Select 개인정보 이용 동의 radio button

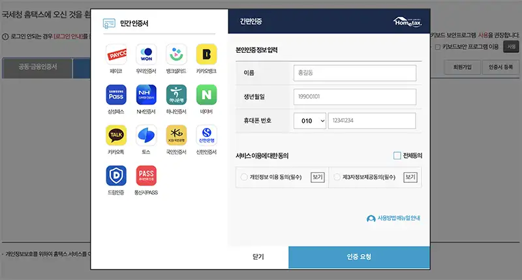pos(244,177)
